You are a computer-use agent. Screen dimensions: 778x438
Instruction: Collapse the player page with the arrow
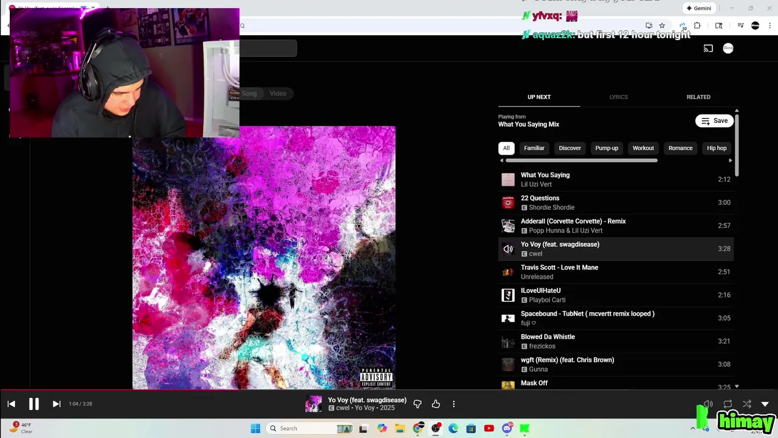click(765, 404)
